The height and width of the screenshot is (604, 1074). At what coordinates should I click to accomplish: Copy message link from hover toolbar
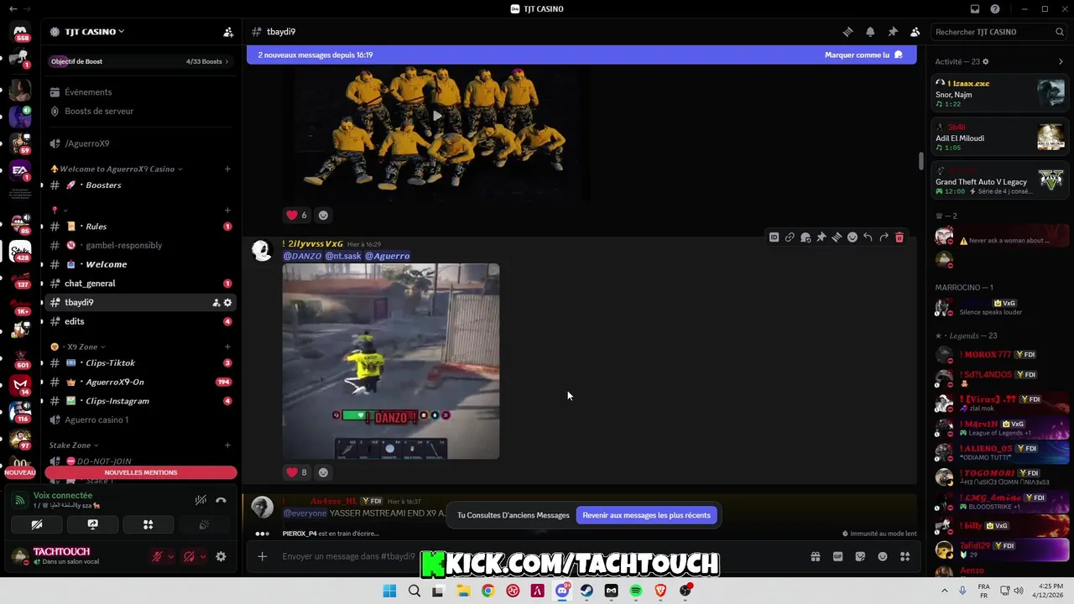pos(790,237)
